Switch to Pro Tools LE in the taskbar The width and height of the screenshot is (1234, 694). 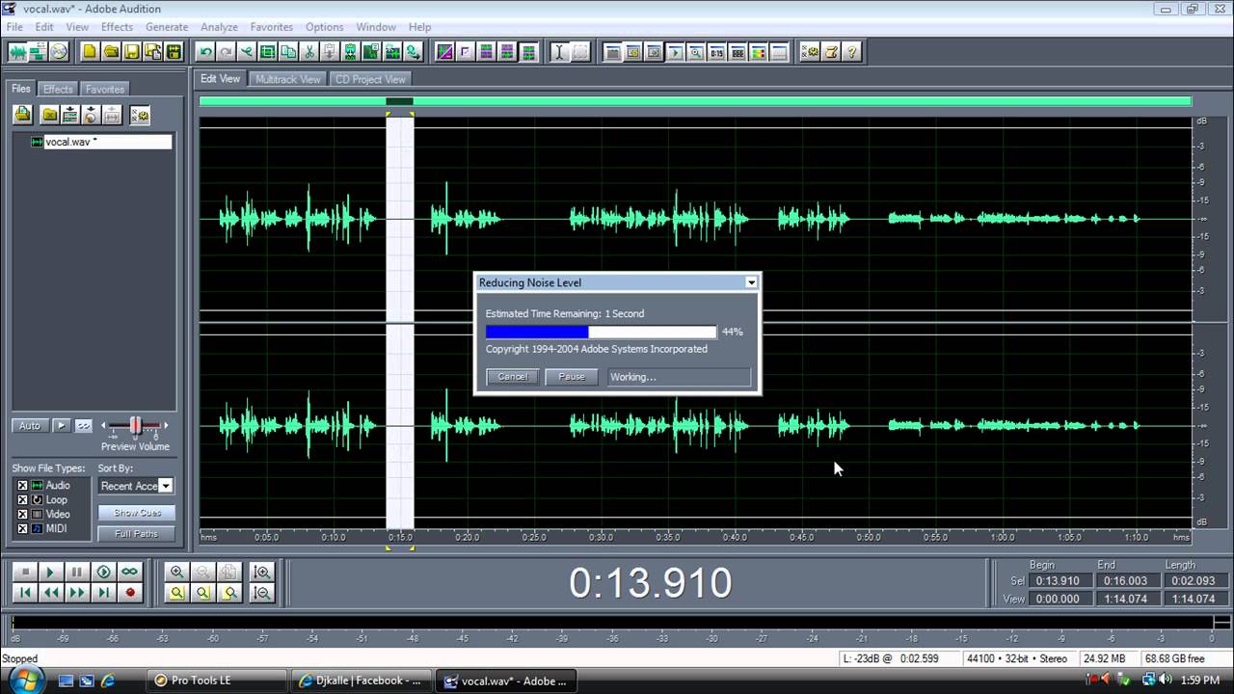(217, 681)
